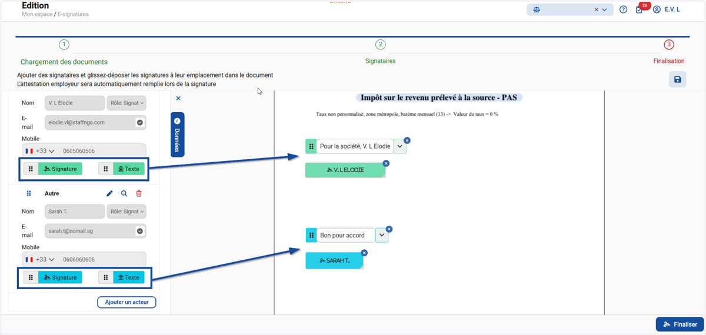Viewport: 706px width, 335px height.
Task: Expand the Données vertical tab
Action: [x=177, y=135]
